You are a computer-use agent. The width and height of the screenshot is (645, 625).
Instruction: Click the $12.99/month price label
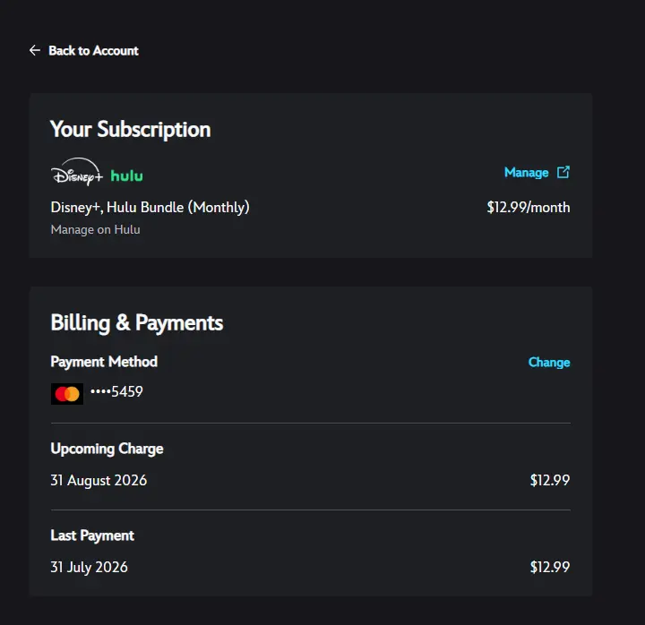[529, 207]
